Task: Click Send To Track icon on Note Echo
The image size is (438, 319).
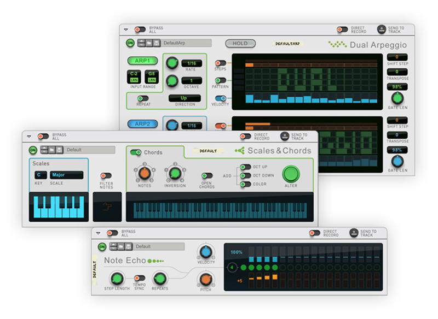Action: pos(354,233)
